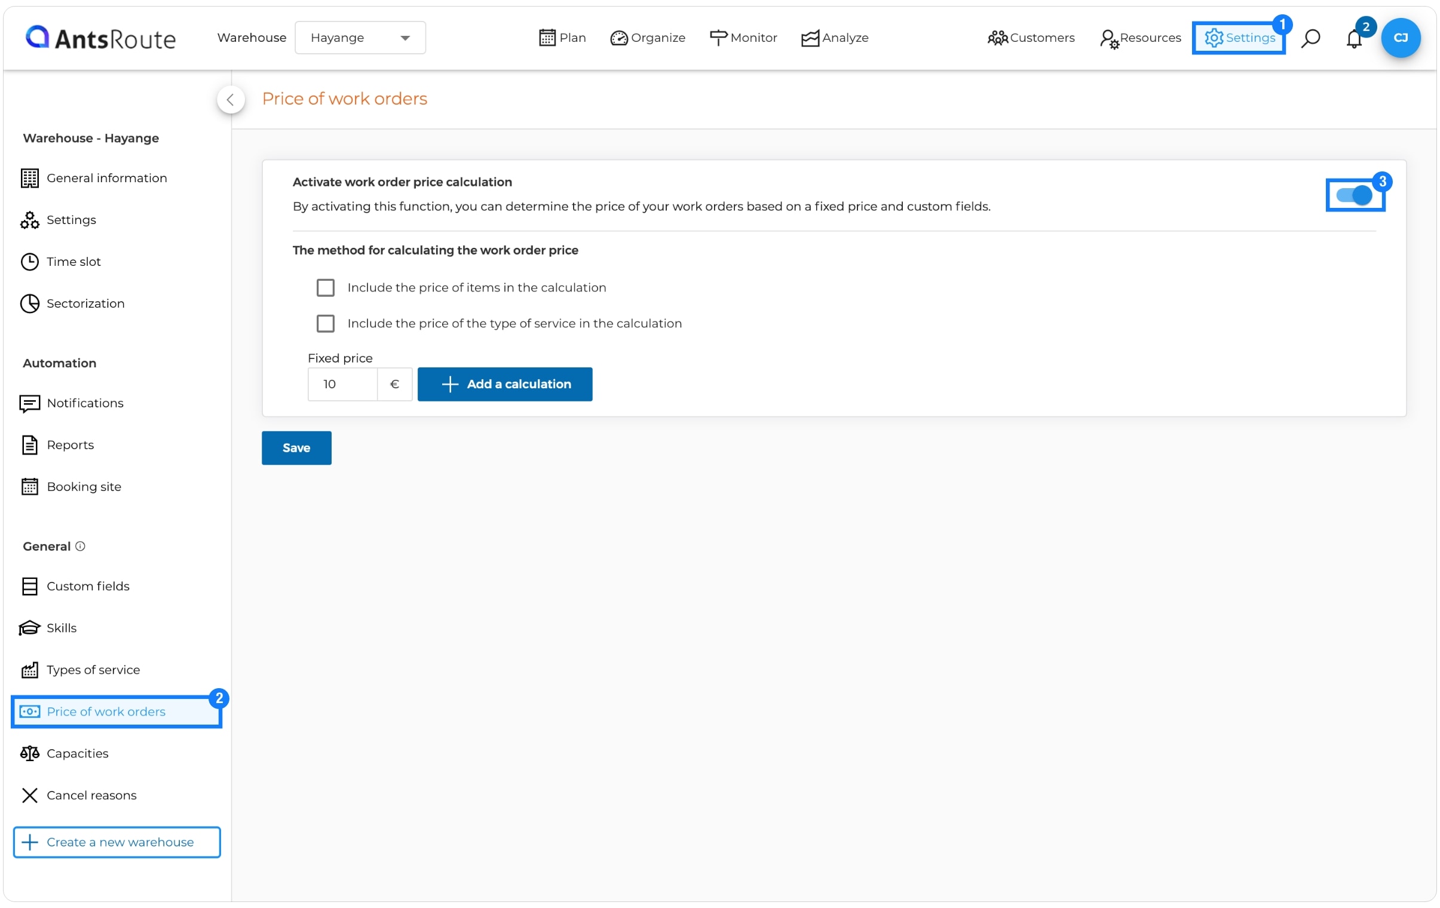Click the gauge icon beside Organize
Image resolution: width=1440 pixels, height=908 pixels.
(x=619, y=38)
